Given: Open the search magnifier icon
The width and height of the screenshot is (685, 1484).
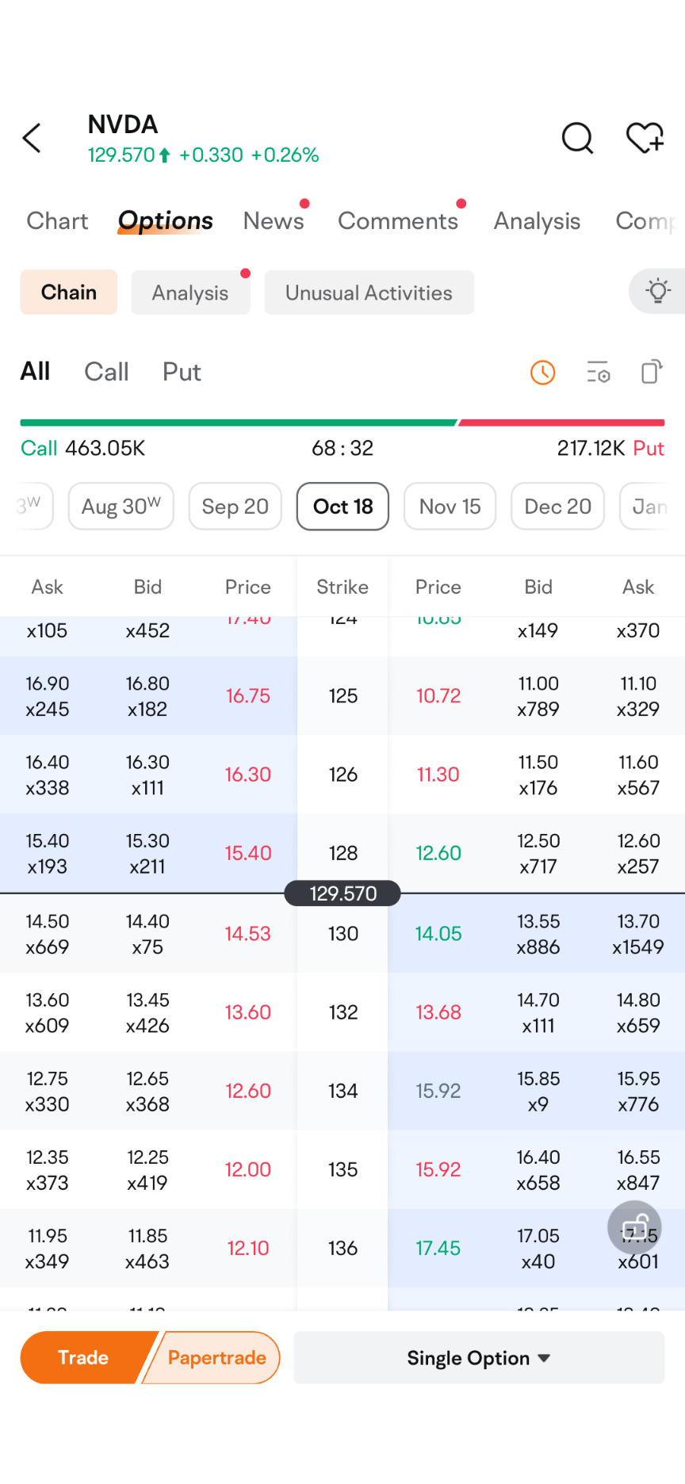Looking at the screenshot, I should [577, 138].
